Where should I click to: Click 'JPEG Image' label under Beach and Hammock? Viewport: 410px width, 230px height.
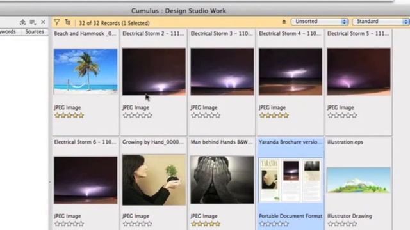click(67, 107)
